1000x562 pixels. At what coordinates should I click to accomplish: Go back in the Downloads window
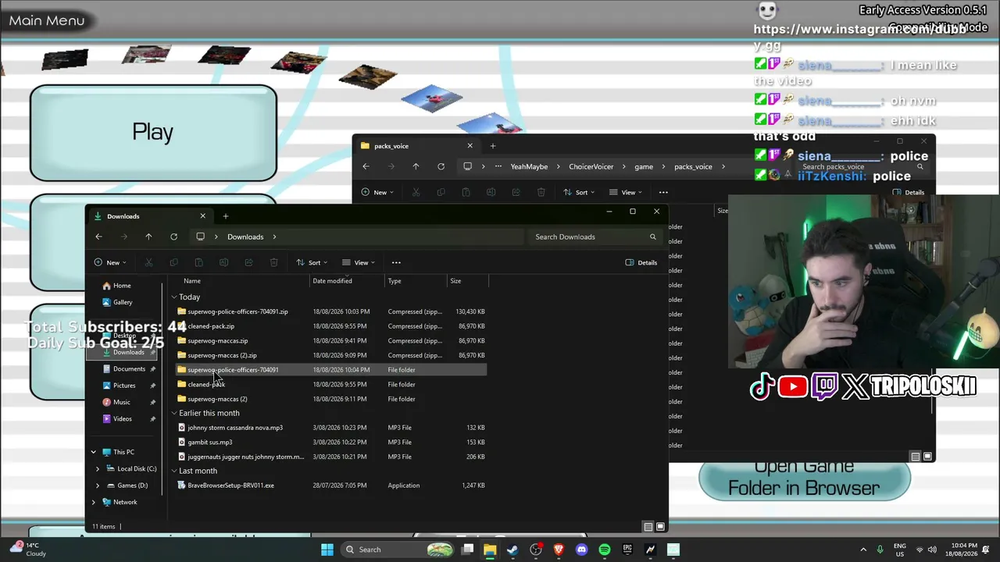click(x=98, y=237)
